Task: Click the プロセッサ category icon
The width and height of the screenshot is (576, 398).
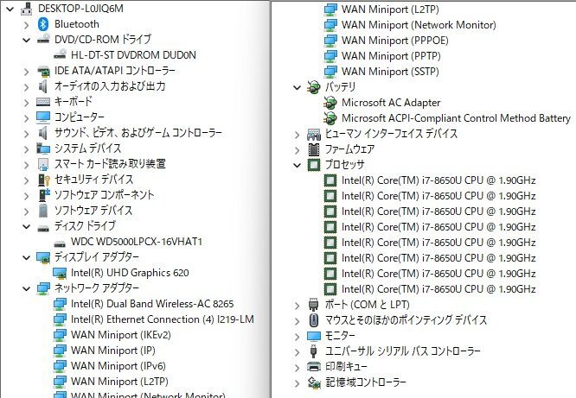Action: point(314,165)
